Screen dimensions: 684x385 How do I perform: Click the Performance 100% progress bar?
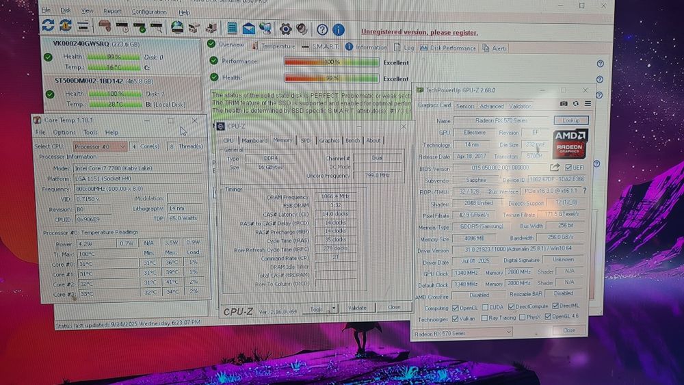(x=332, y=62)
